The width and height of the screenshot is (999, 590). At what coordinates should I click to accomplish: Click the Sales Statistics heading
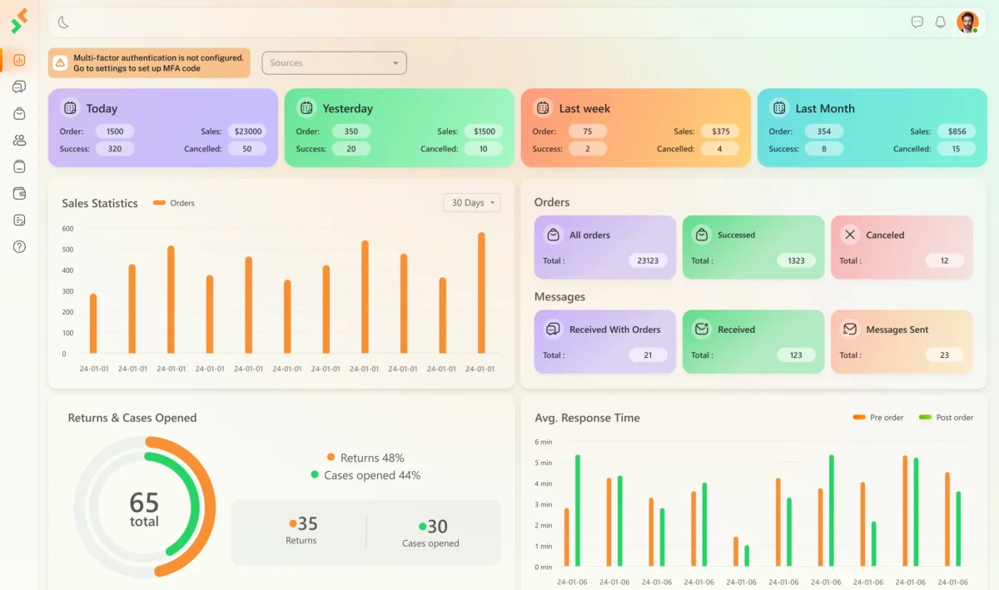100,203
